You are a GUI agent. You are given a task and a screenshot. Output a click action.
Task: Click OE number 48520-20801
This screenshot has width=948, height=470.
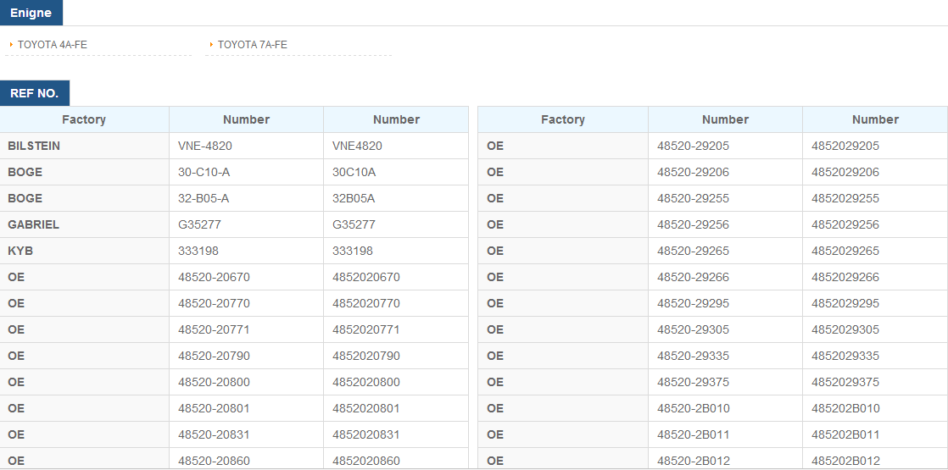click(214, 408)
